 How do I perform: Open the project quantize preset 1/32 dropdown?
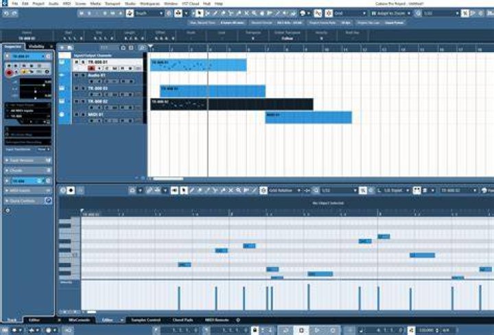441,13
